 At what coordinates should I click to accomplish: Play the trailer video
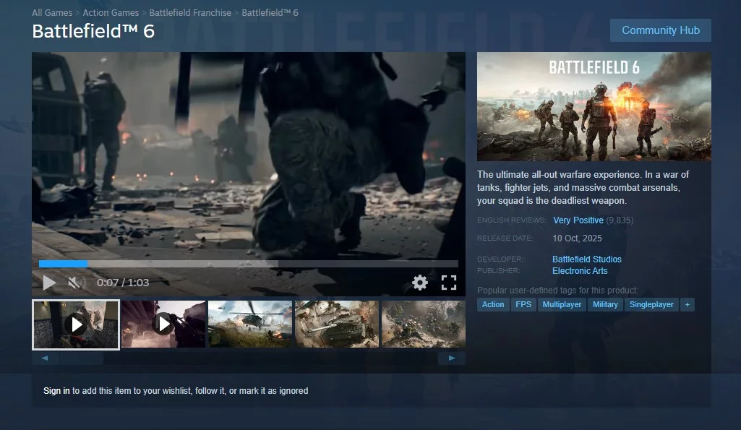click(x=49, y=283)
